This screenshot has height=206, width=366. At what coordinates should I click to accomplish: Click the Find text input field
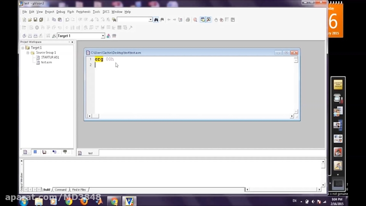[133, 20]
